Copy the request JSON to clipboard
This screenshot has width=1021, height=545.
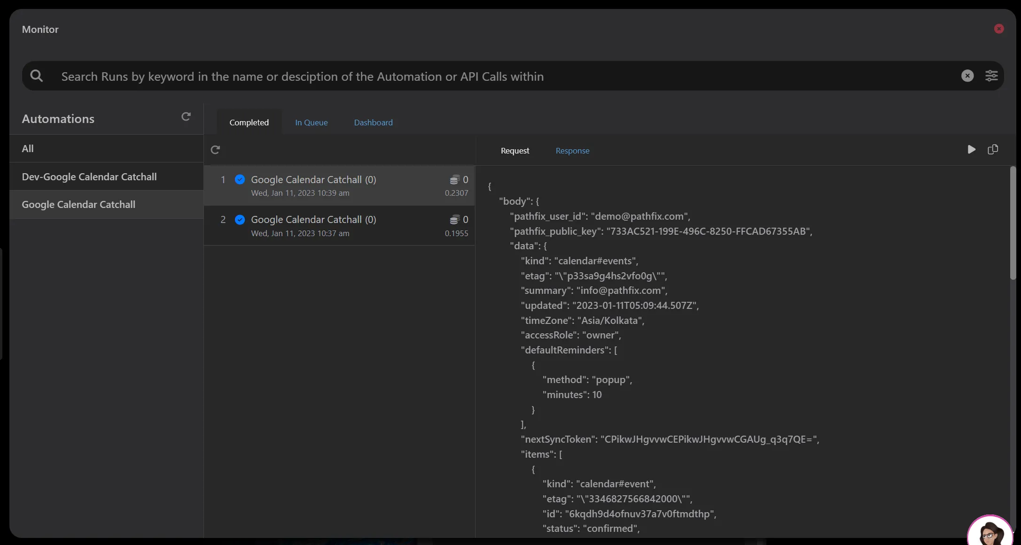tap(993, 149)
